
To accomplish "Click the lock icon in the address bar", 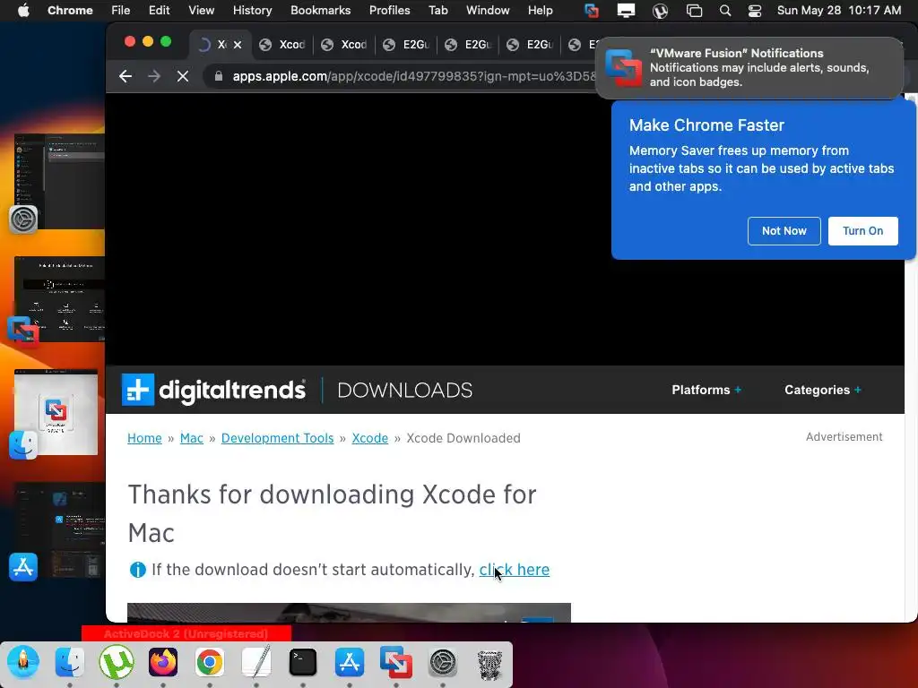I will pos(219,76).
